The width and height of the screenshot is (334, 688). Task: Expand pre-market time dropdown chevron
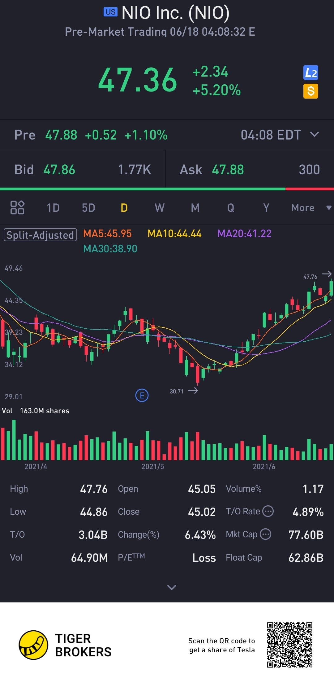point(315,134)
